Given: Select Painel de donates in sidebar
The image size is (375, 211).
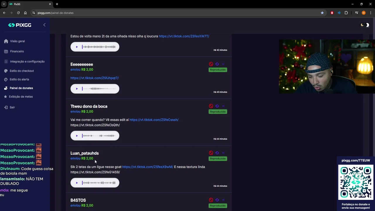Looking at the screenshot, I should tap(18, 88).
